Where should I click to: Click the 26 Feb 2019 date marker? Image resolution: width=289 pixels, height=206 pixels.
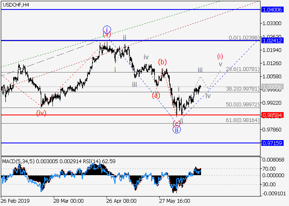[x=16, y=201]
